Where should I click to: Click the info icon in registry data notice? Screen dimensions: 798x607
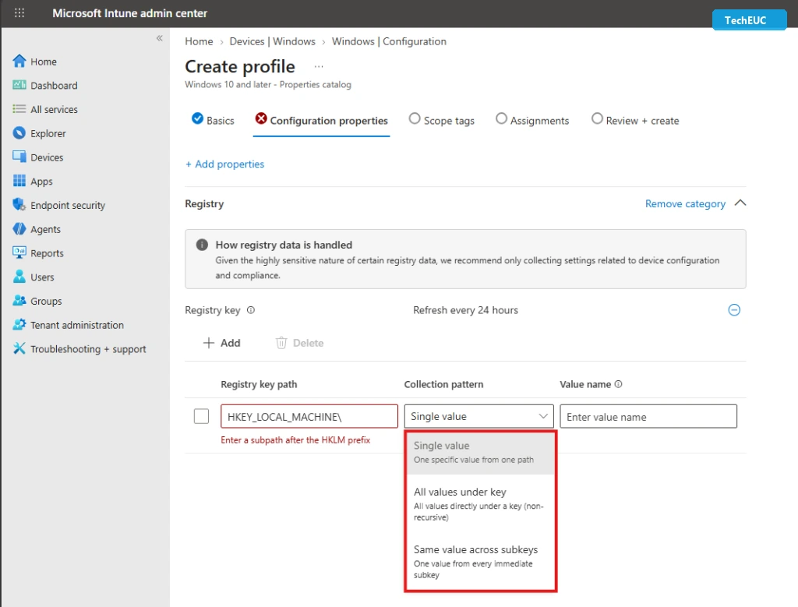pyautogui.click(x=202, y=245)
